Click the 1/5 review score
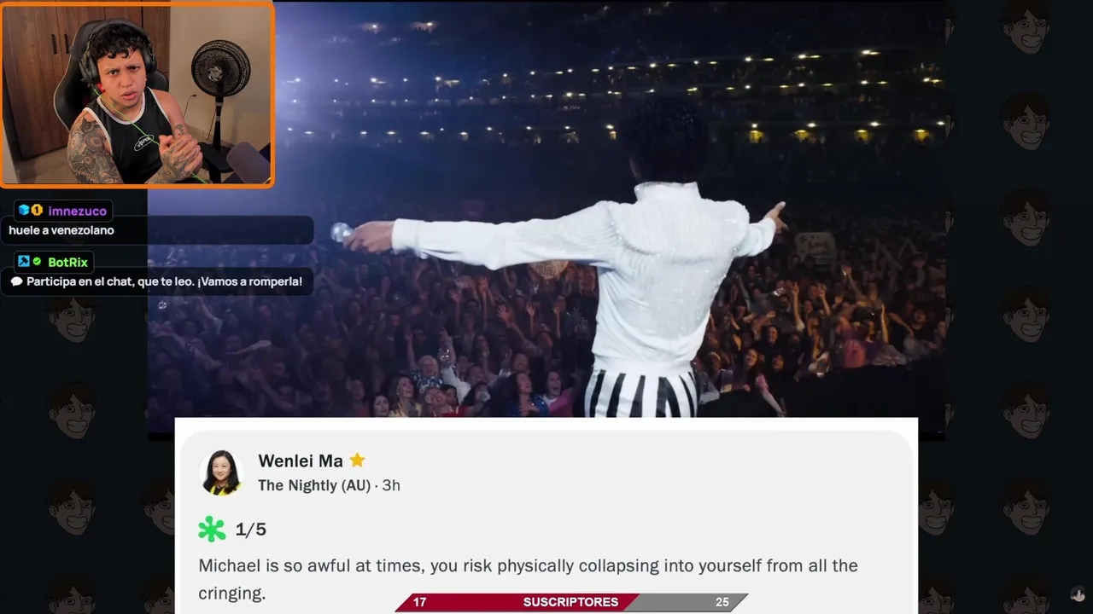Image resolution: width=1093 pixels, height=614 pixels. point(251,530)
